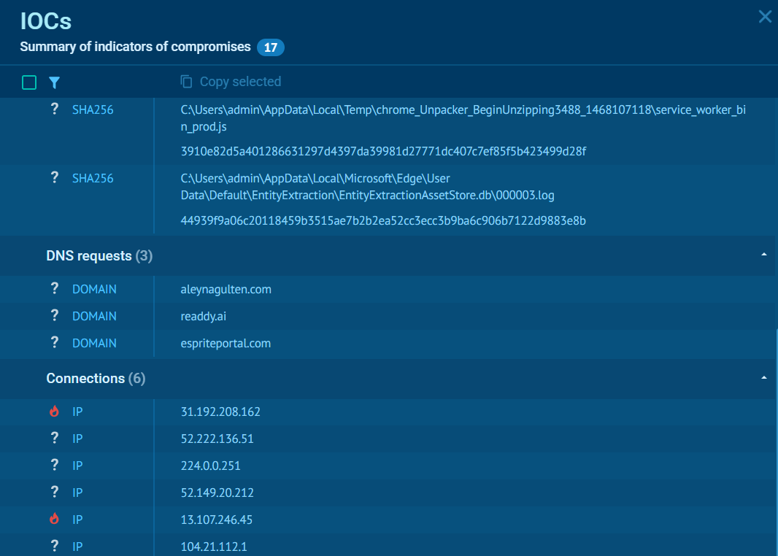Screen dimensions: 778x556
Task: Click the hash starting with 3910e82d5a
Action: click(x=383, y=151)
